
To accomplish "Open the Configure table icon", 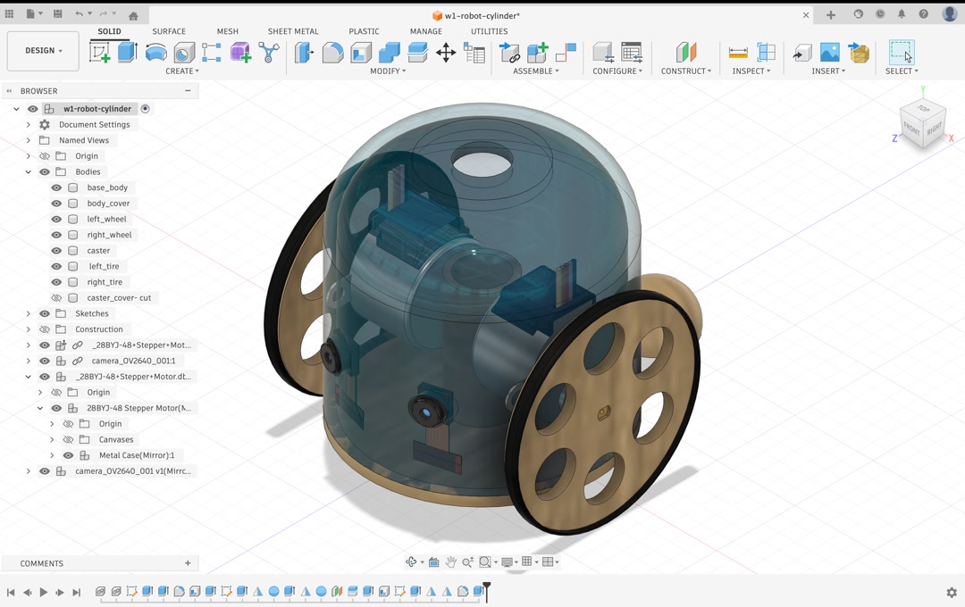I will pos(632,53).
